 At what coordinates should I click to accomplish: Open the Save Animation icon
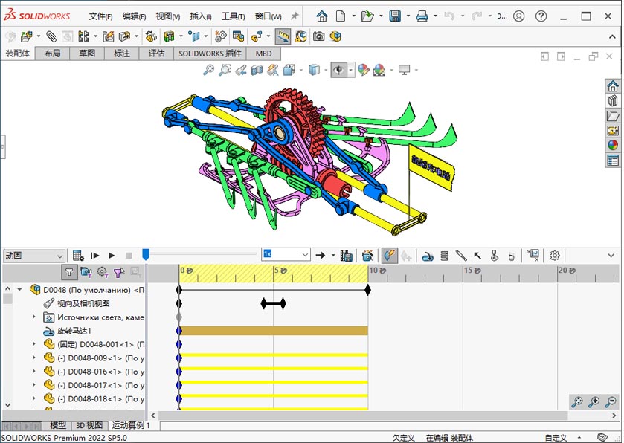pos(346,255)
